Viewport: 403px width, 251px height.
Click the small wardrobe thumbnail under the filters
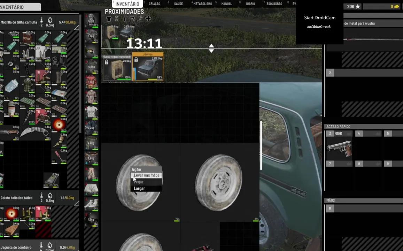tap(111, 32)
